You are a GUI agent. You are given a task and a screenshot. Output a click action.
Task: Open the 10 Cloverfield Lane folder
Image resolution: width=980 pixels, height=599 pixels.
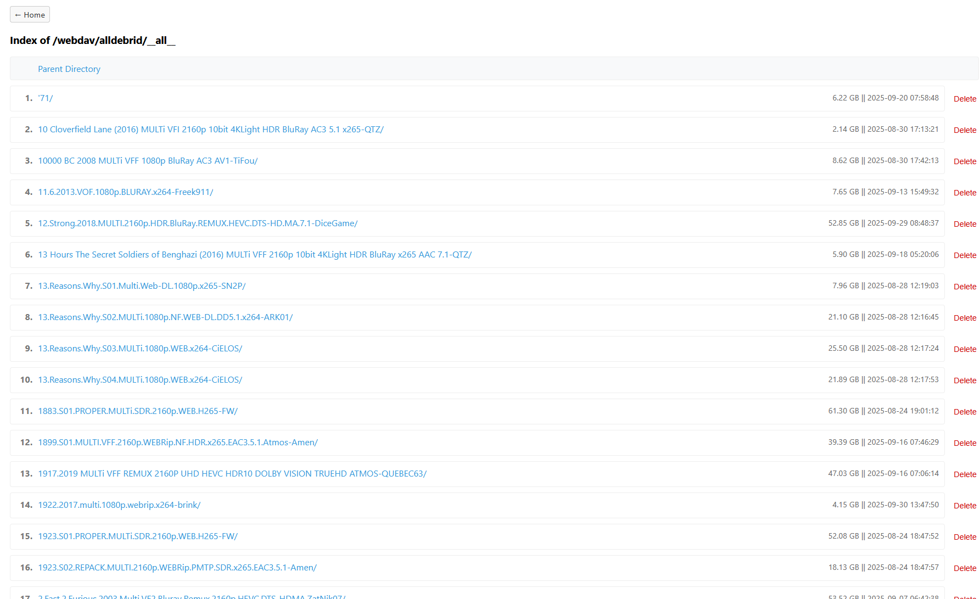(x=210, y=130)
